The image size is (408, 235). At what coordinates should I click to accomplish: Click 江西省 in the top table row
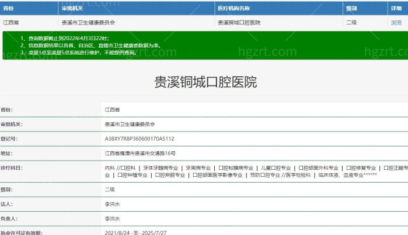click(11, 23)
